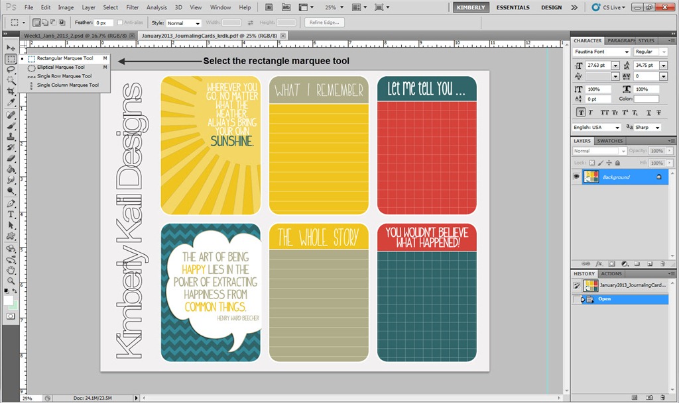Image resolution: width=679 pixels, height=403 pixels.
Task: Activate the Zoom tool in toolbox
Action: [11, 281]
